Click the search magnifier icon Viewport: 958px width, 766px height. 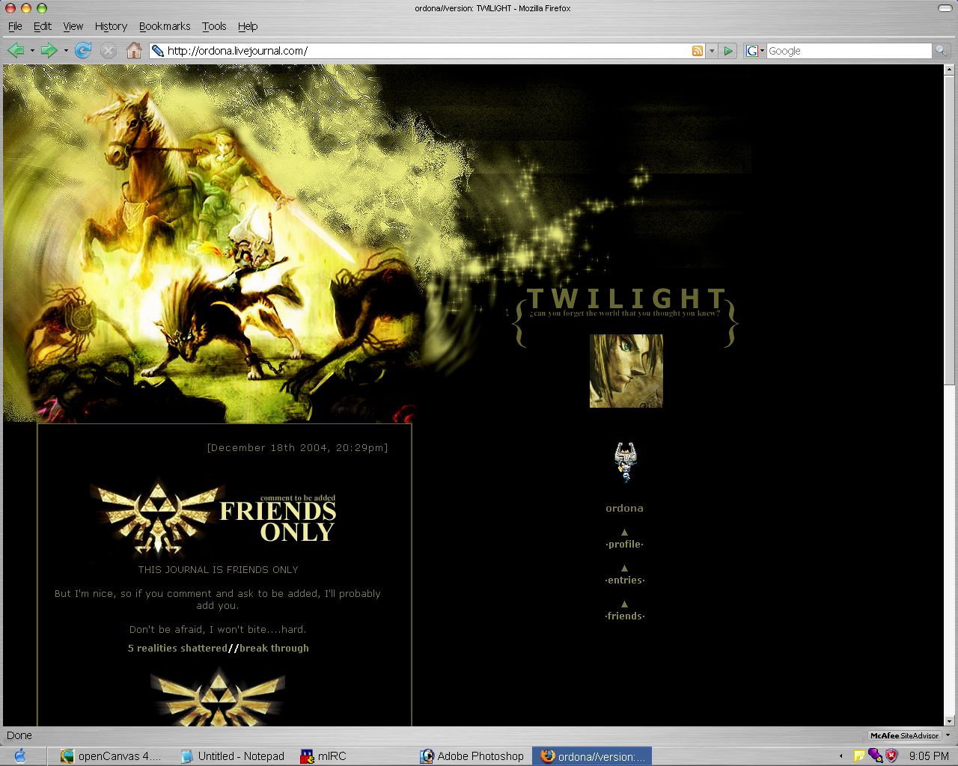(x=941, y=51)
